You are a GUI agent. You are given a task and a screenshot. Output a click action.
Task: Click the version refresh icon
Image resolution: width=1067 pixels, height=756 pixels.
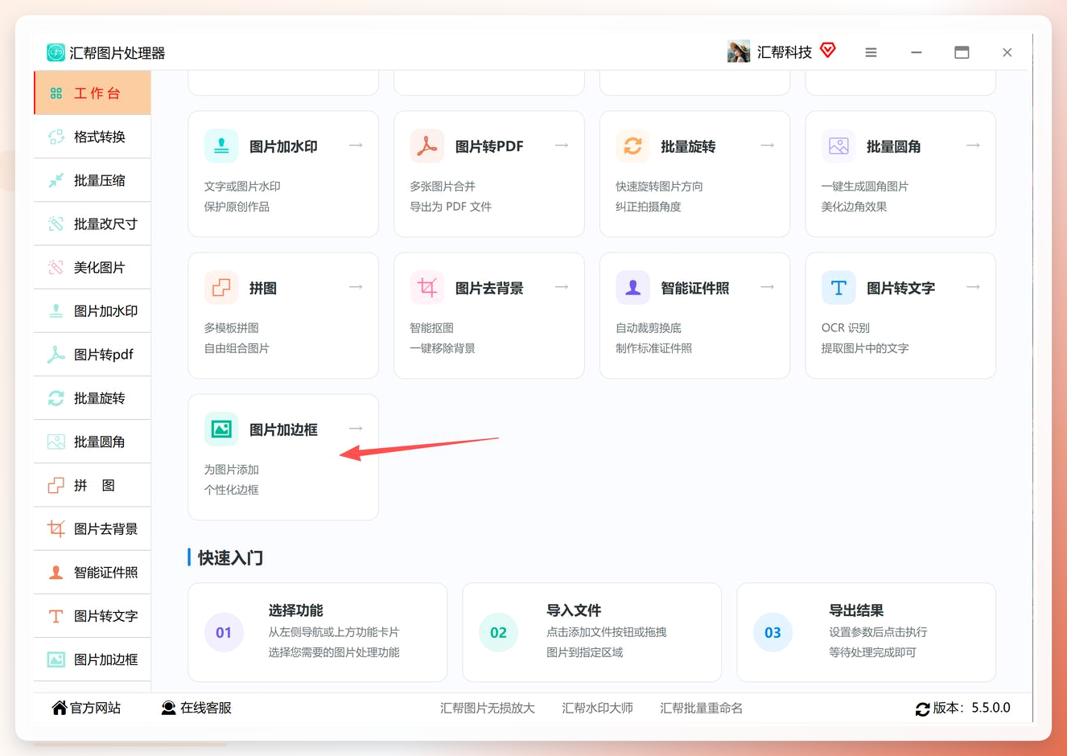point(923,709)
